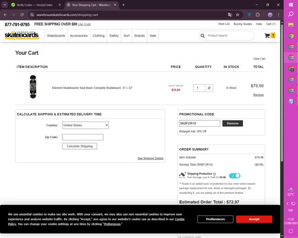Viewport: 298px width, 238px height.
Task: Click the Preferences link in cookie text
Action: 112,224
